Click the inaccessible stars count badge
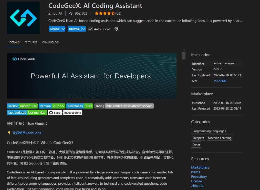260x190 pixels. pyautogui.click(x=73, y=113)
